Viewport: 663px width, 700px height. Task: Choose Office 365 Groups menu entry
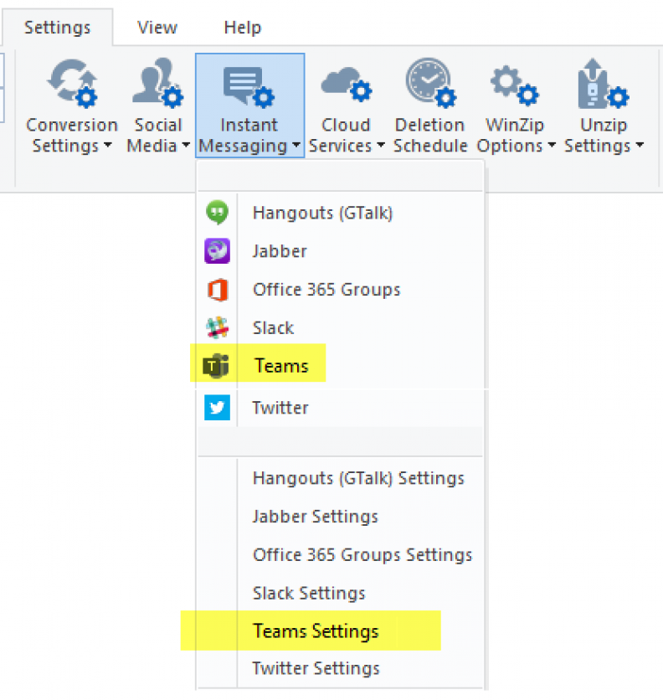[x=340, y=289]
